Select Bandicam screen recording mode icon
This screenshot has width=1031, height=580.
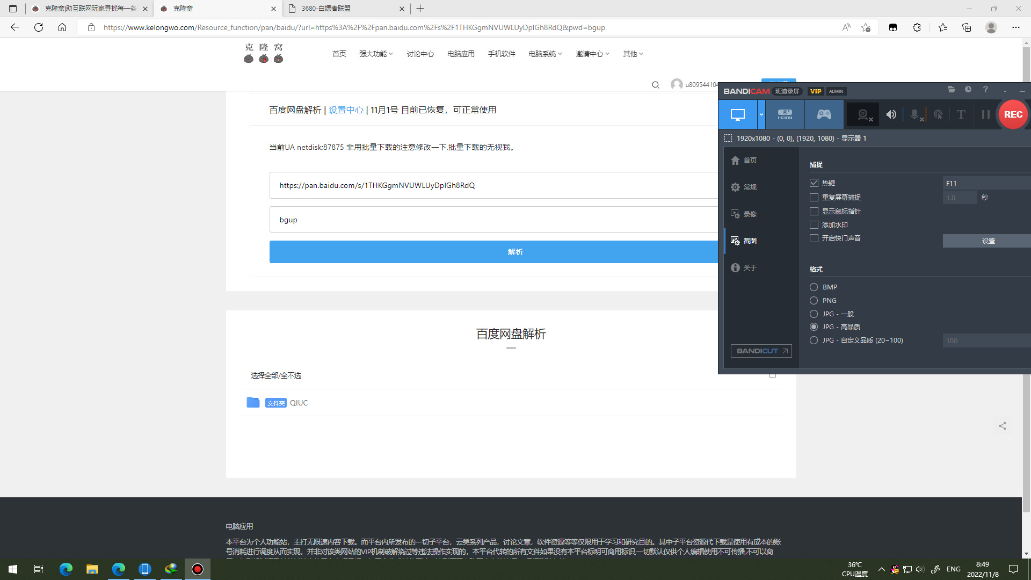[x=738, y=114]
